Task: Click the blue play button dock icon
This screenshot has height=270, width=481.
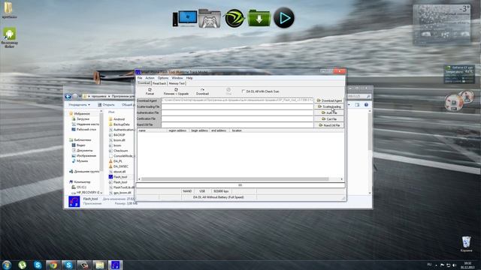Action: 284,18
